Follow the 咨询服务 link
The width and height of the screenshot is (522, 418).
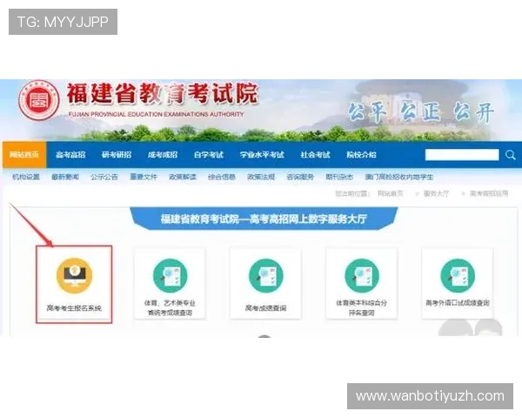[300, 177]
